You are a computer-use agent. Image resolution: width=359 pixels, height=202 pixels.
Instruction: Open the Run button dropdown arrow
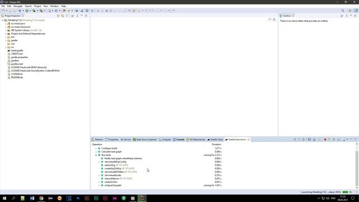tap(30, 11)
